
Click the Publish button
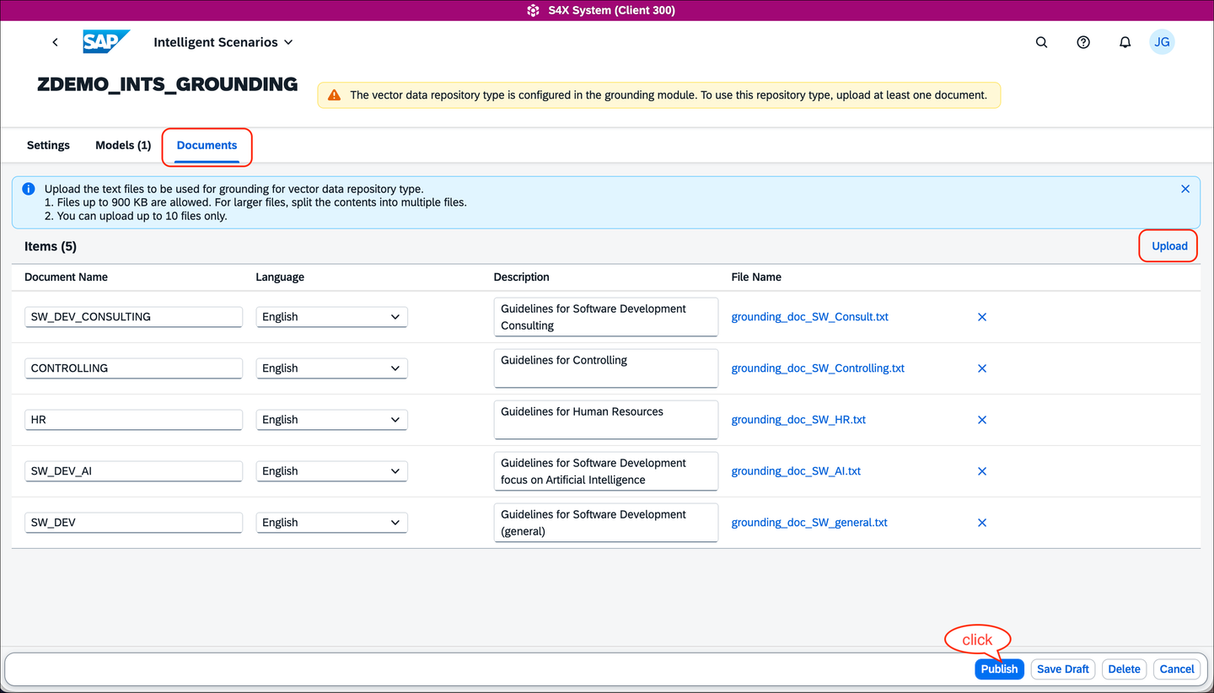coord(999,669)
